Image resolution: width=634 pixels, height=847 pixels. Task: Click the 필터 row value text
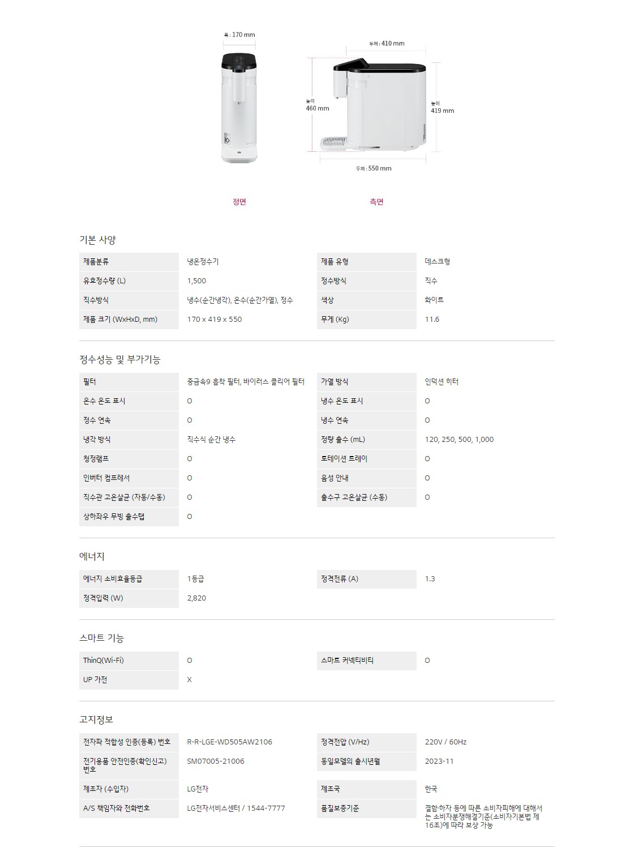click(246, 382)
